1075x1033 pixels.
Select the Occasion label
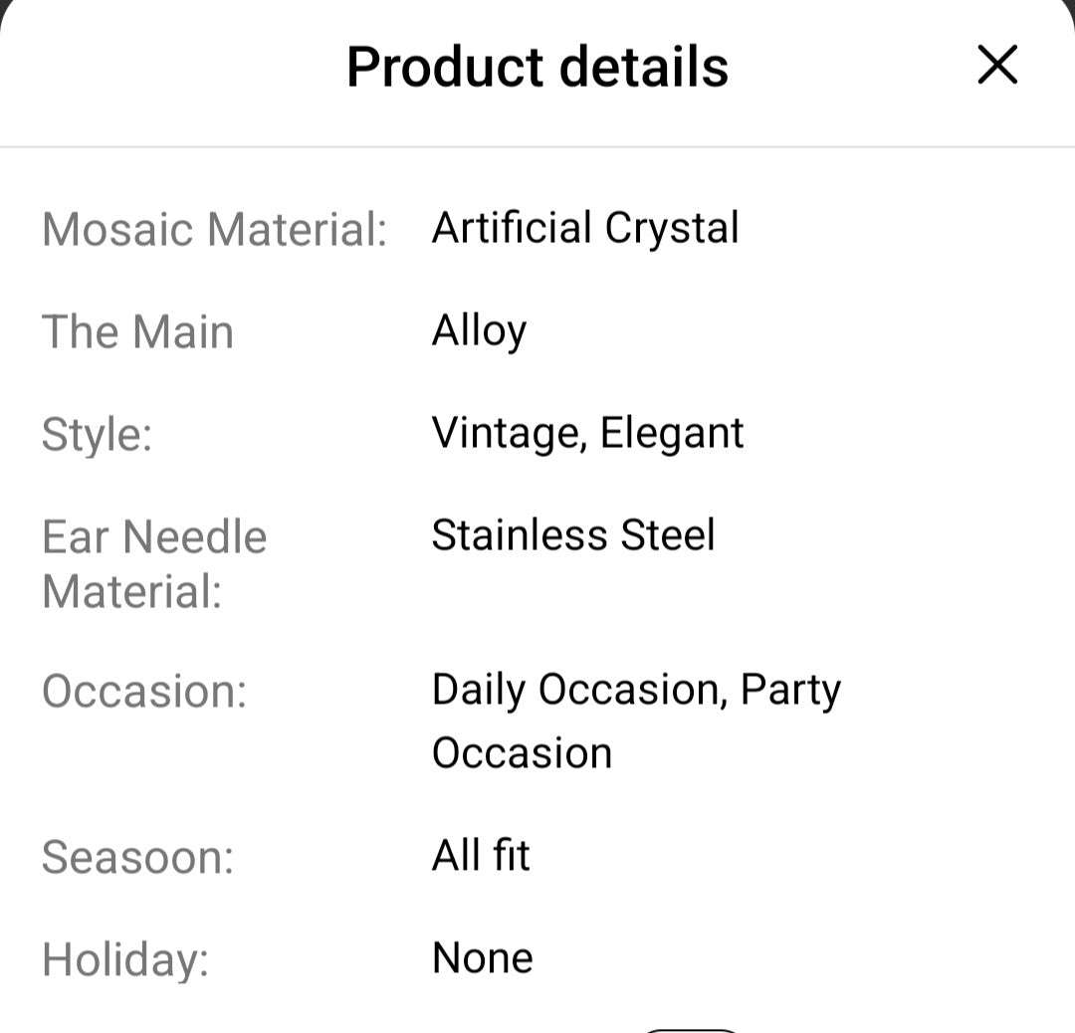(143, 691)
